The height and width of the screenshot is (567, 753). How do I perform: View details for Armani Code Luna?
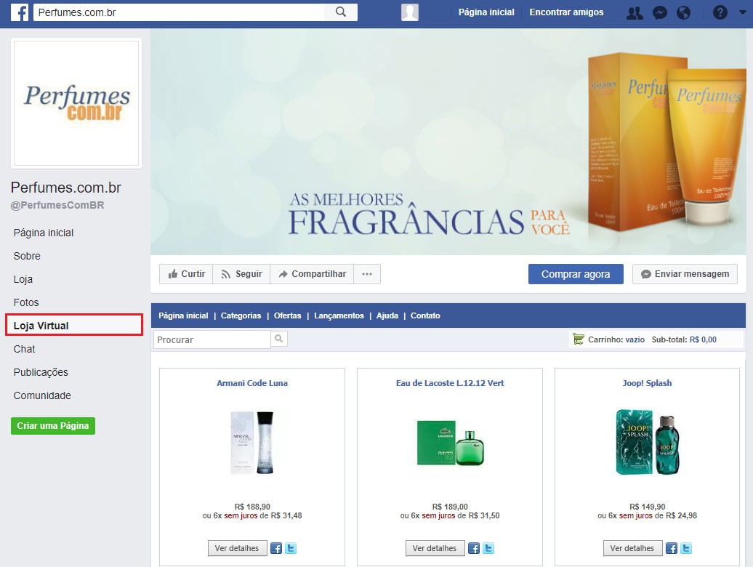point(237,548)
